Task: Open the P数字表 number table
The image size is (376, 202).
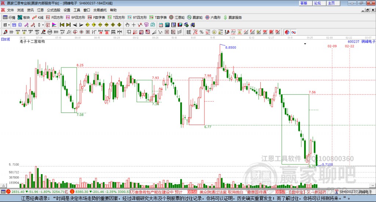Action: tap(97, 18)
